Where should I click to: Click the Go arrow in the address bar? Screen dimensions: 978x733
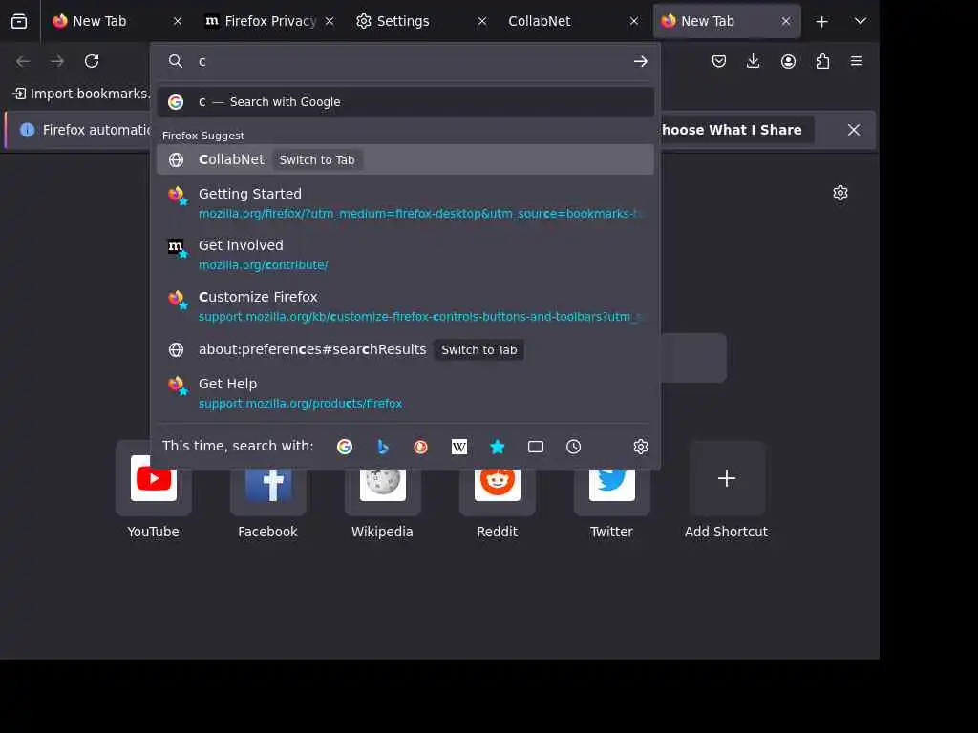tap(640, 61)
